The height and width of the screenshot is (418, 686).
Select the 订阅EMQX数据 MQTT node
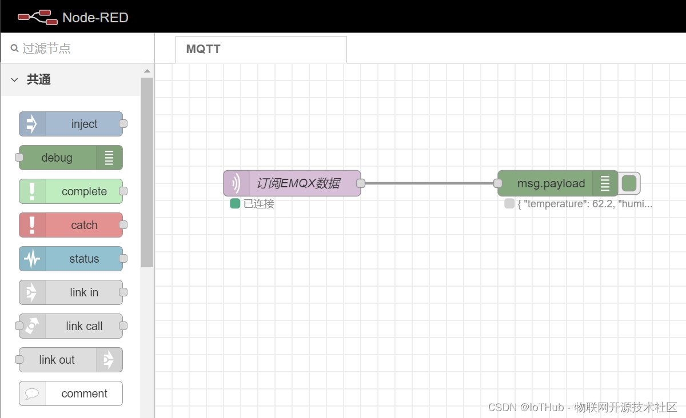[292, 183]
